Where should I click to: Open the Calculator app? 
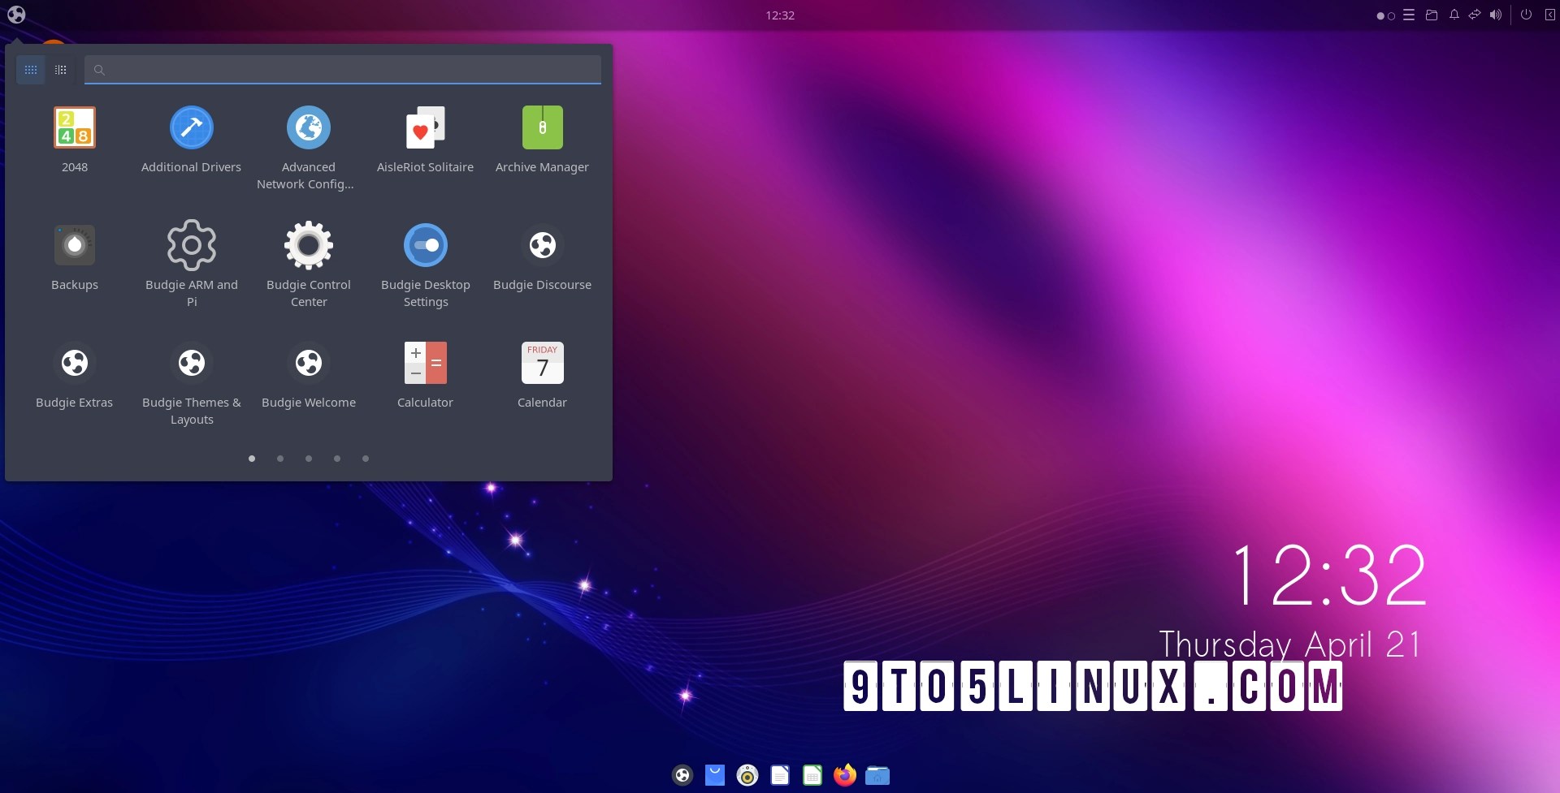pyautogui.click(x=425, y=375)
